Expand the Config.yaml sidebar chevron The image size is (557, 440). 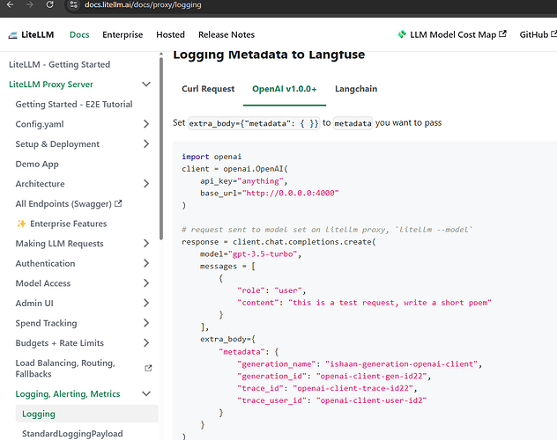click(x=146, y=124)
